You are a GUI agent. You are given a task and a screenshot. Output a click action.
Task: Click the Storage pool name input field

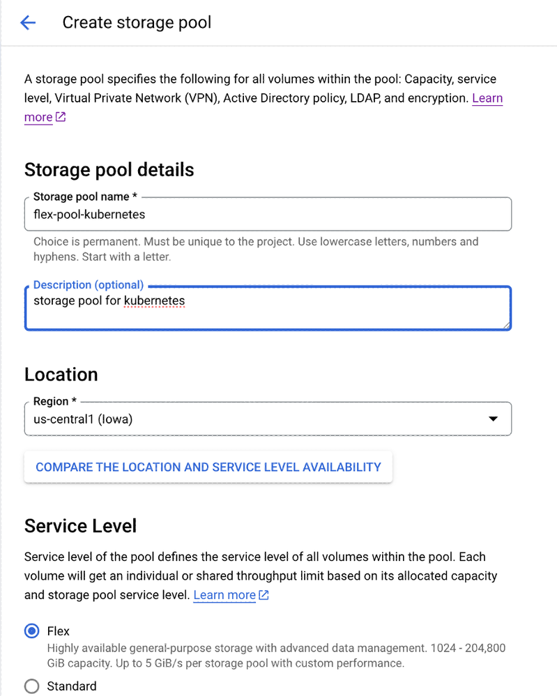point(268,215)
